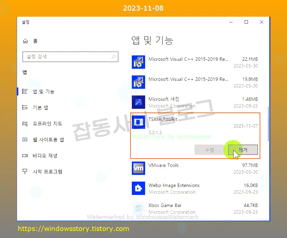Click the 앱 및 기능 list icon
This screenshot has height=238, width=287.
pyautogui.click(x=25, y=91)
